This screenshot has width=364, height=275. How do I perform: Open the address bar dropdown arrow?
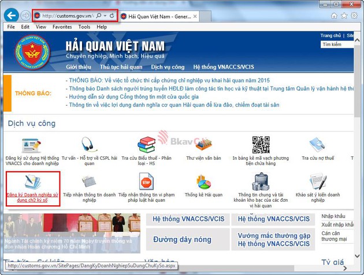pyautogui.click(x=105, y=16)
